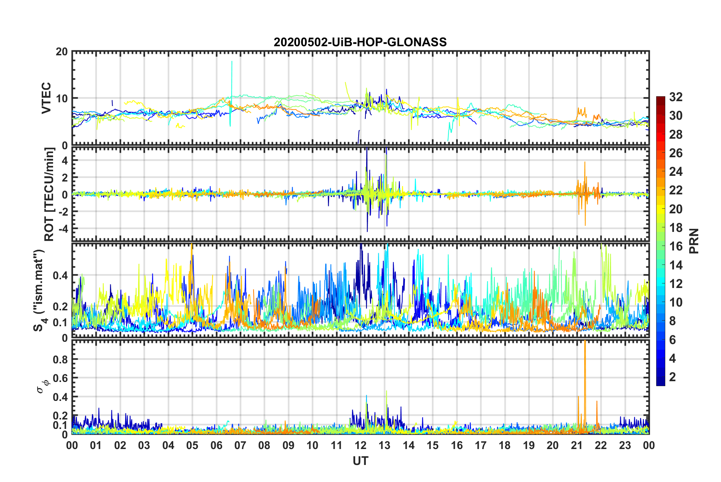Click UT axis hour label "01"

96,445
